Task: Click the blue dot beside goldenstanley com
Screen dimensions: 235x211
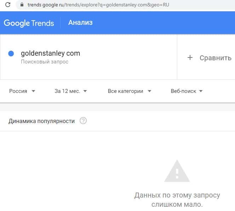Action: point(11,54)
